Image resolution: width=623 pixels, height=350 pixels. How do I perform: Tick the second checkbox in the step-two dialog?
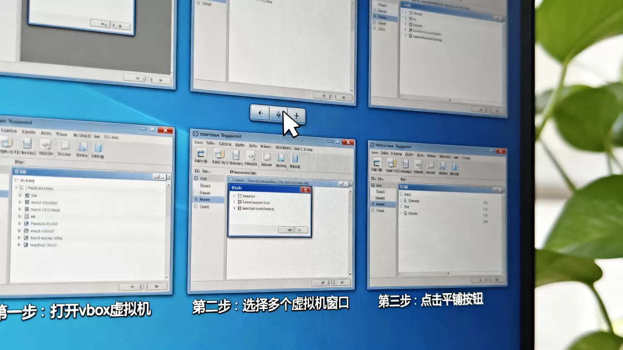click(239, 202)
